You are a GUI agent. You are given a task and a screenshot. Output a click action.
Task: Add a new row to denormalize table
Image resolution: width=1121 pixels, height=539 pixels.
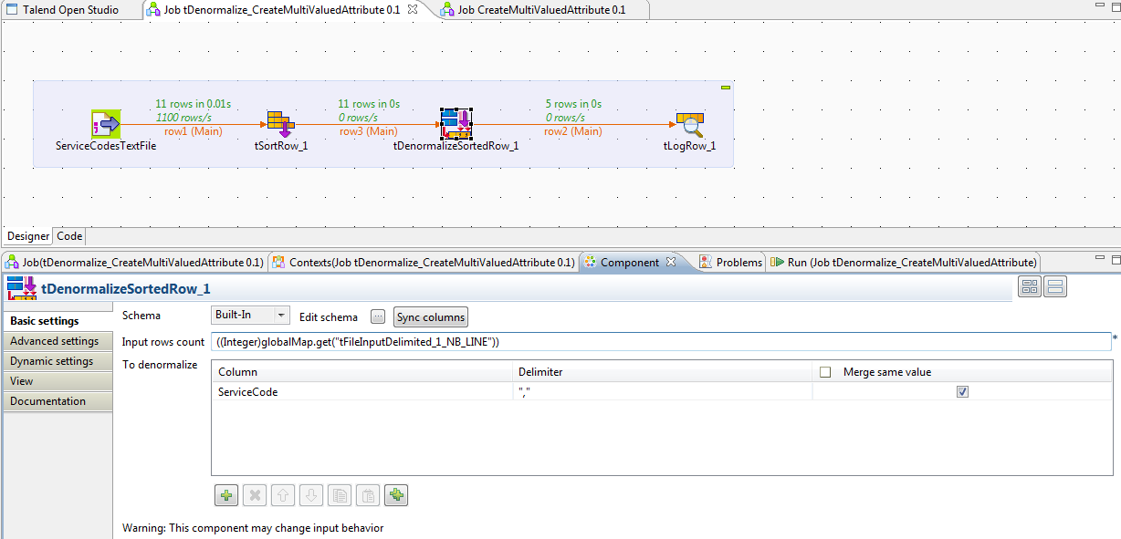[225, 494]
